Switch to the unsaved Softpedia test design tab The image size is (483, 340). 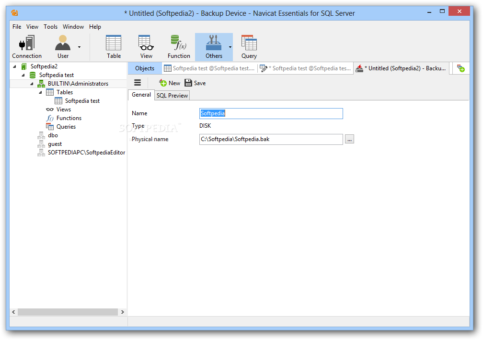point(306,68)
